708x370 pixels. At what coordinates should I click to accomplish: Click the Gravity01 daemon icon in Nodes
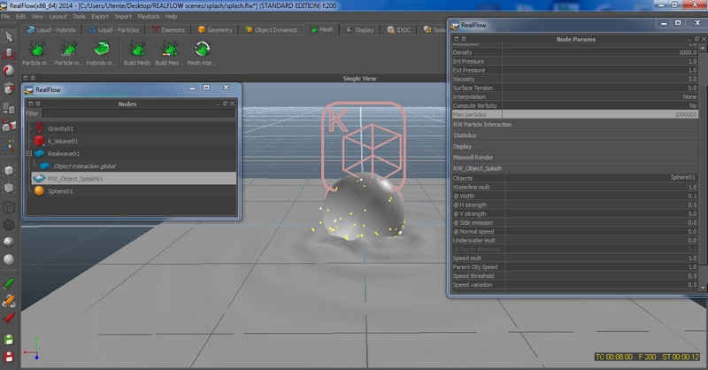click(x=39, y=127)
